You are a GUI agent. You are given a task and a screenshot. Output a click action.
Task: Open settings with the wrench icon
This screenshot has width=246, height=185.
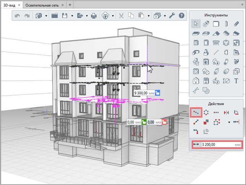[172, 16]
